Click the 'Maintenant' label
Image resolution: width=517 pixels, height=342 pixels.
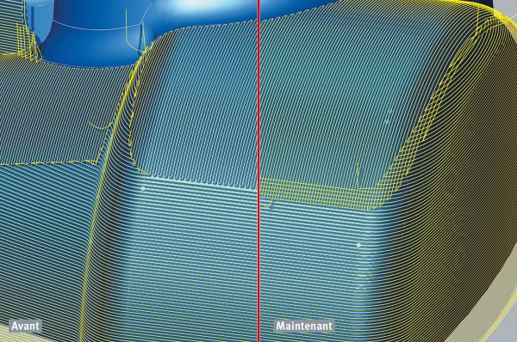(x=304, y=327)
